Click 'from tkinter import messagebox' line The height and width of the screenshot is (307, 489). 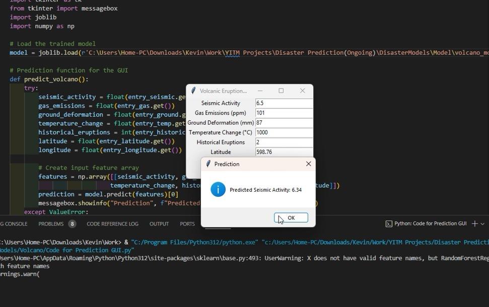[63, 9]
